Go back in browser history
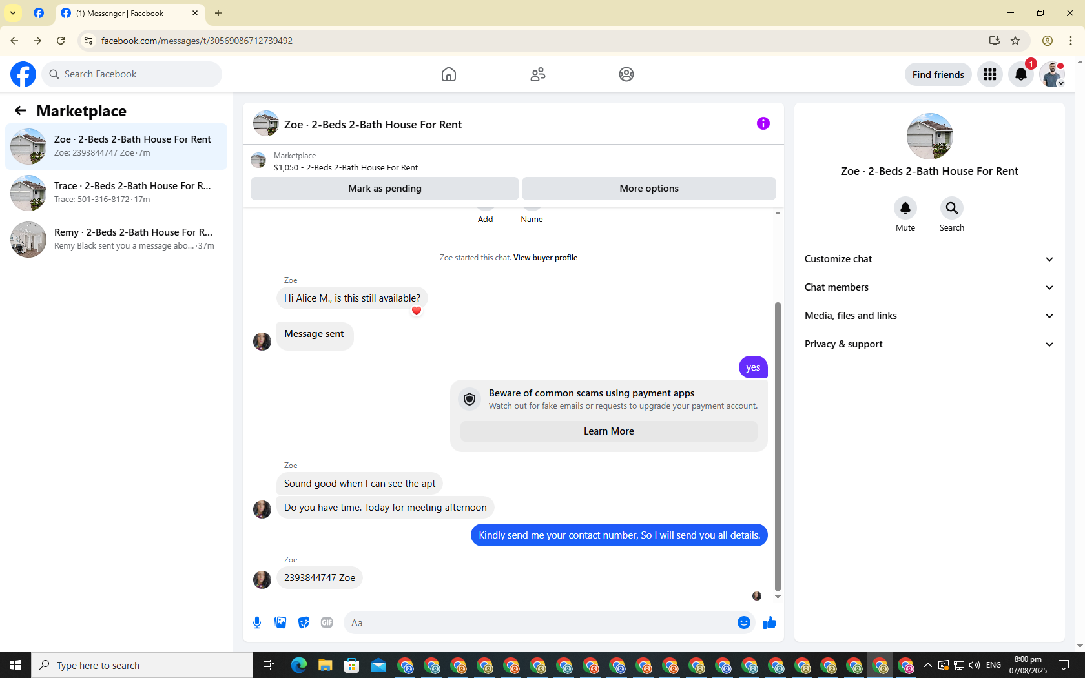 coord(14,41)
